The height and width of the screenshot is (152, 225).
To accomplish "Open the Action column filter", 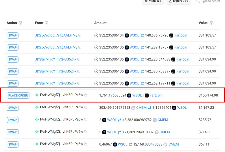I will (21, 23).
